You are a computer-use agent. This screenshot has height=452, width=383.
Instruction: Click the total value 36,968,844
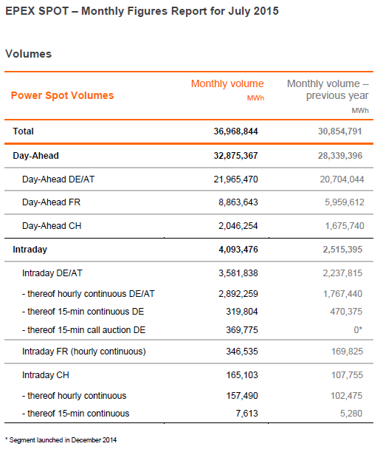[235, 131]
